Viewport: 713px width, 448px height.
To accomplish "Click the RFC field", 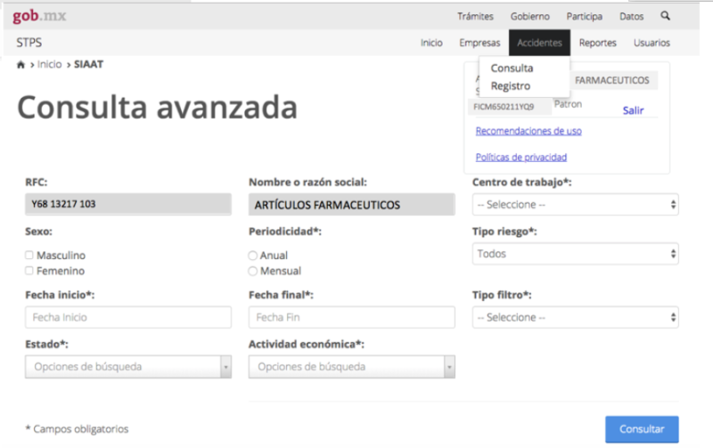I will coord(128,204).
